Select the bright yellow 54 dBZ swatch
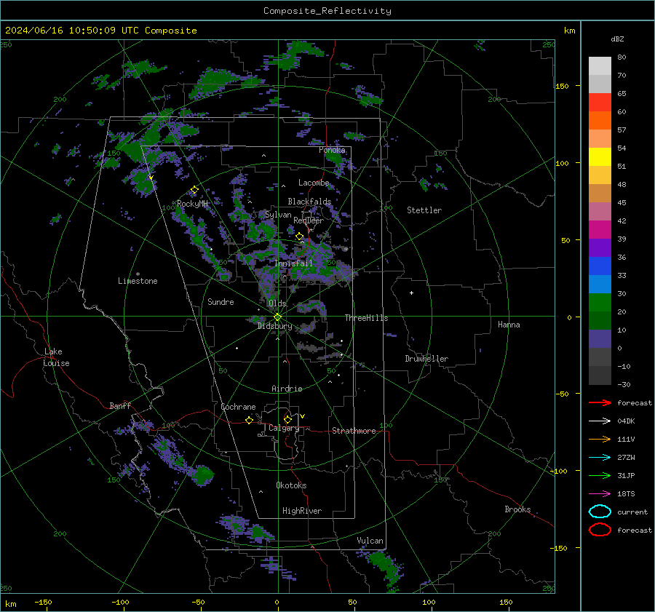The width and height of the screenshot is (655, 612). (x=600, y=156)
